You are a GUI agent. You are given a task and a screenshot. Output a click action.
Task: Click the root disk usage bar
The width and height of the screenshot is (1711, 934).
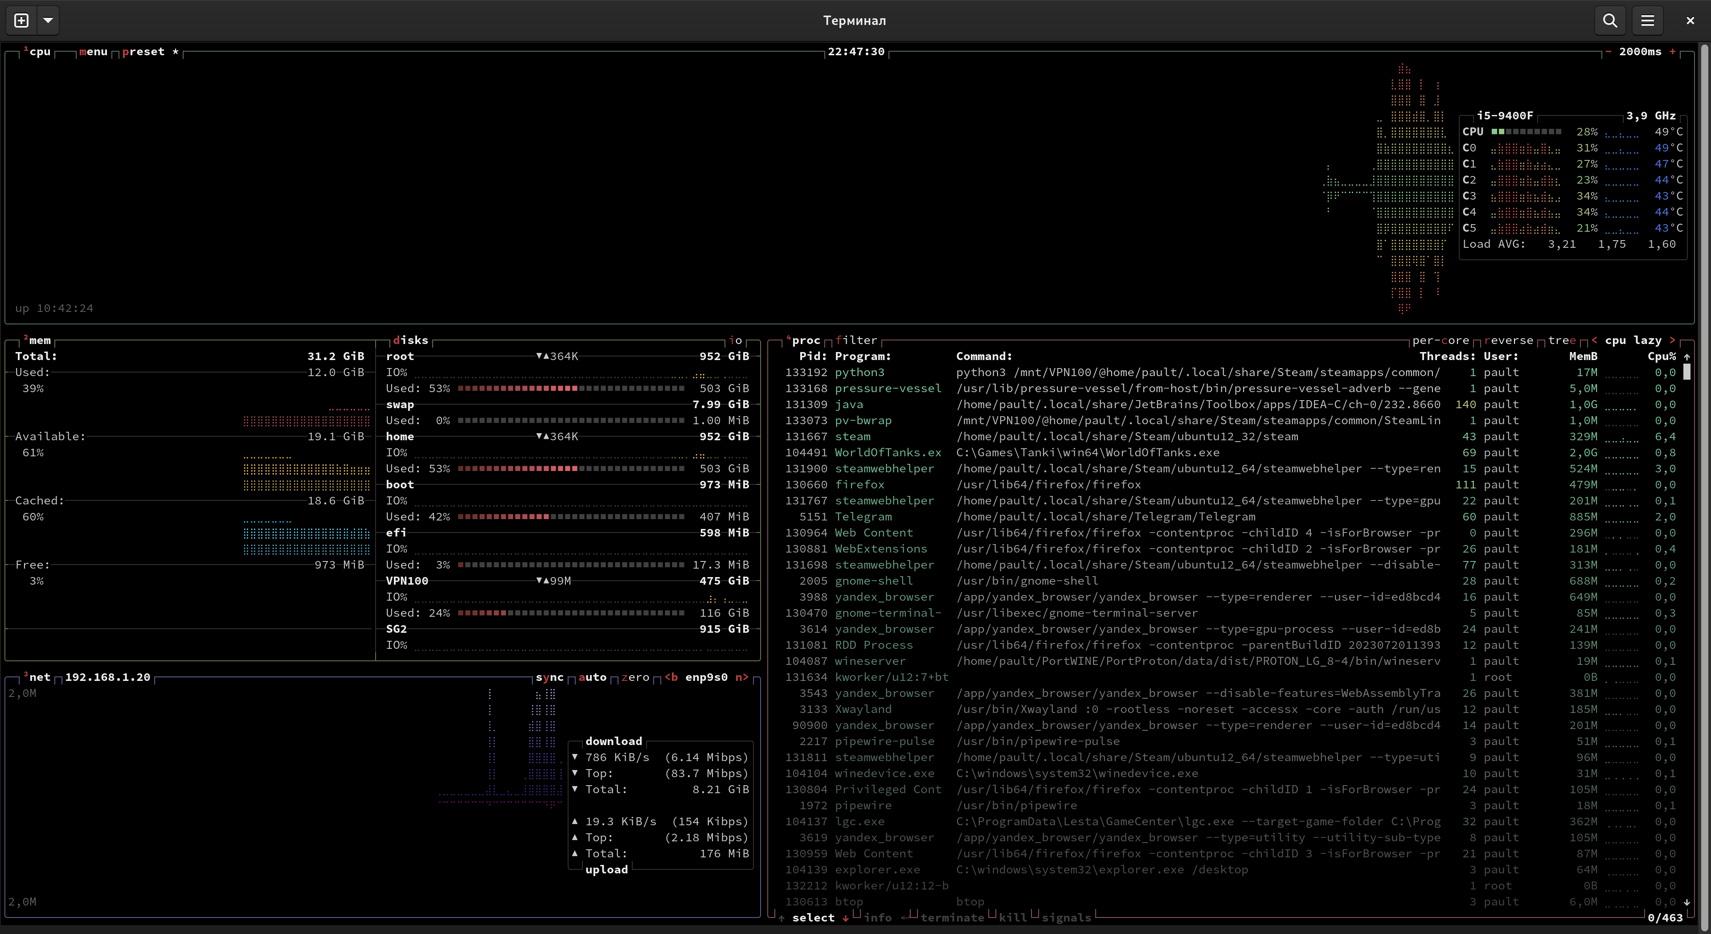click(x=570, y=389)
